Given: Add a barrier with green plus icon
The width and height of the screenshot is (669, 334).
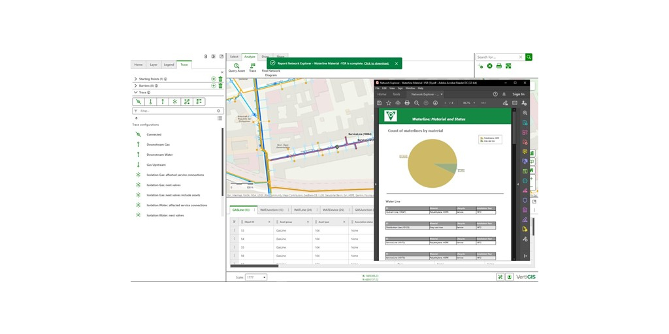Looking at the screenshot, I should [214, 85].
